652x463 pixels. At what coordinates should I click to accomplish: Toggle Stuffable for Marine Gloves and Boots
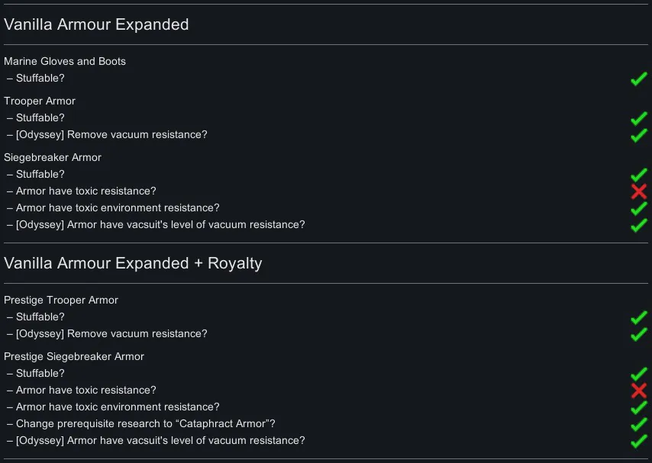(x=638, y=79)
